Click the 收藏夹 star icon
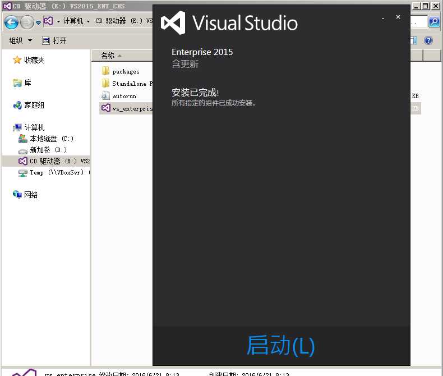 [x=17, y=59]
